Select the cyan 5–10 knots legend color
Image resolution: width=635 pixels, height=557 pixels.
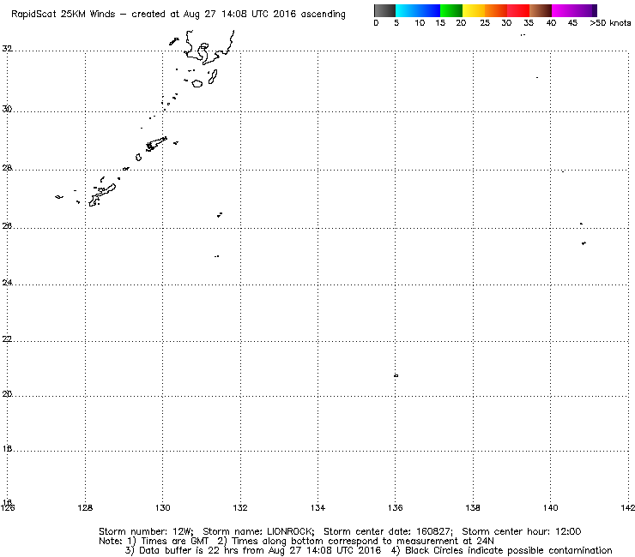(407, 10)
